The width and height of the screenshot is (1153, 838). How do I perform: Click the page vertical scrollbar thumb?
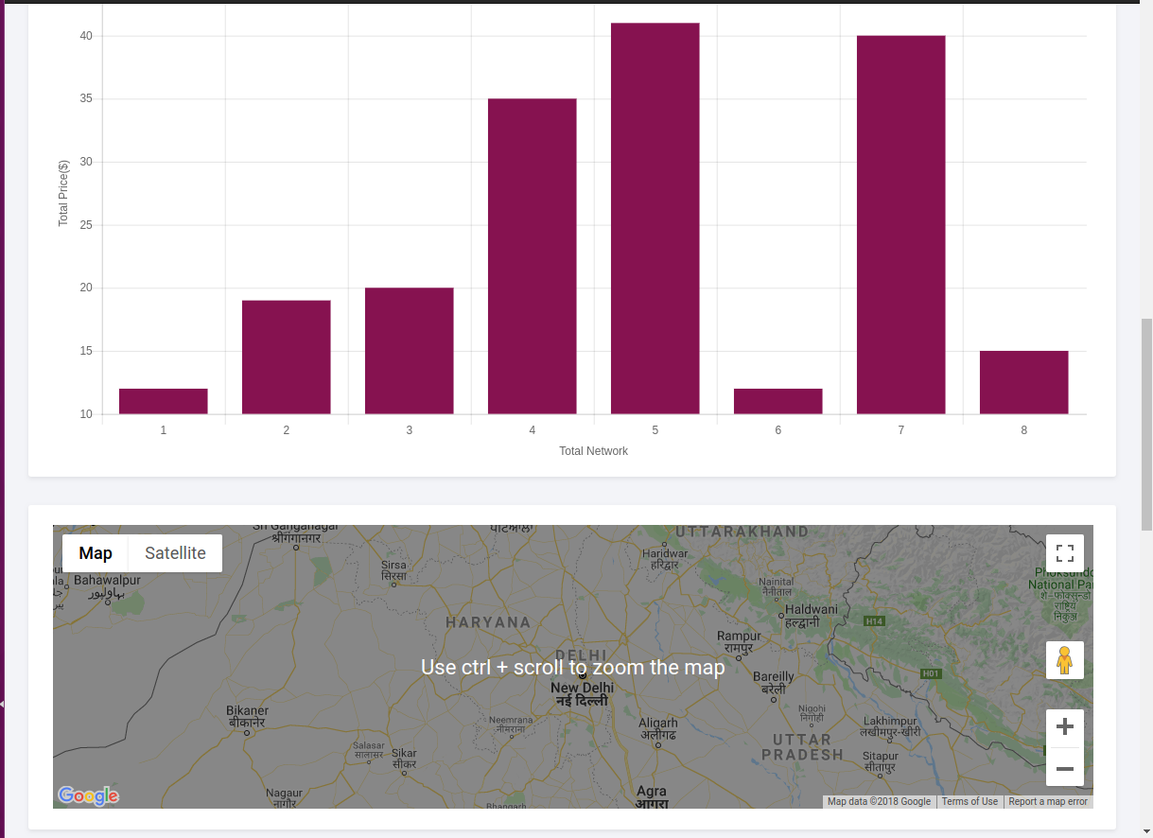1146,425
